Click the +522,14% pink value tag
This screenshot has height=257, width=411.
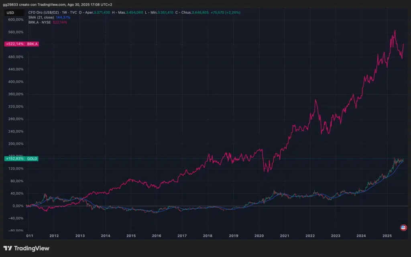click(x=15, y=44)
